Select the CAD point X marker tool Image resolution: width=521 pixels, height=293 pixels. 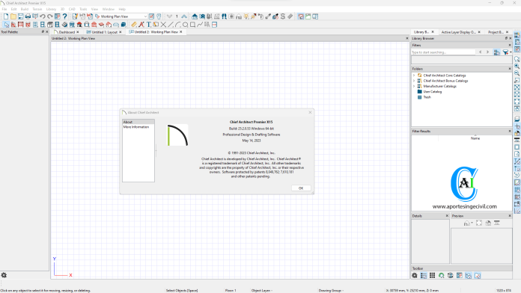[x=163, y=25]
